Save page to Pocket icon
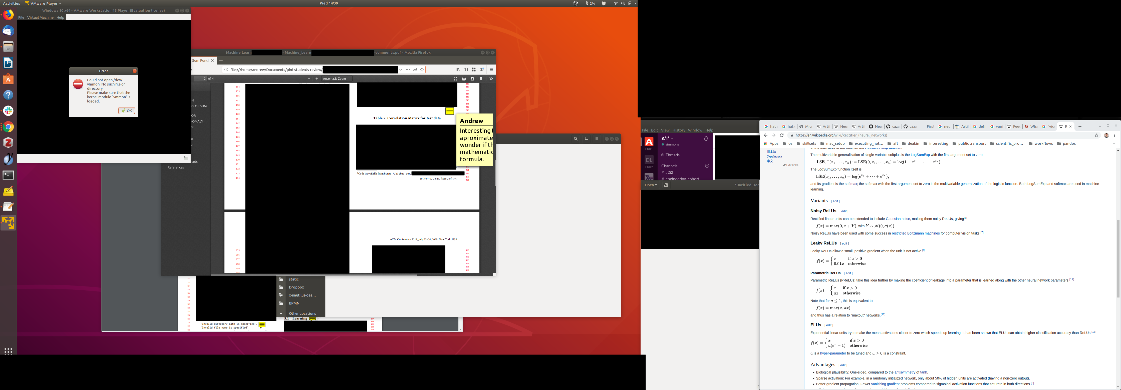The height and width of the screenshot is (390, 1121). point(415,69)
